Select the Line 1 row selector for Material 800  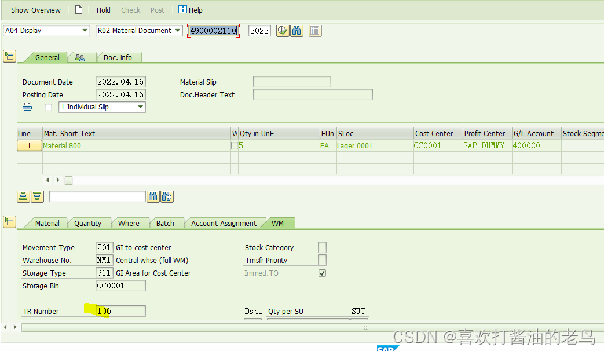(29, 145)
